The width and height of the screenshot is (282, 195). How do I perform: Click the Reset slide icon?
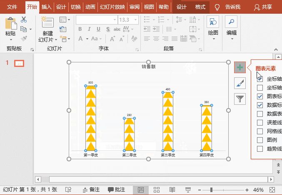point(63,29)
